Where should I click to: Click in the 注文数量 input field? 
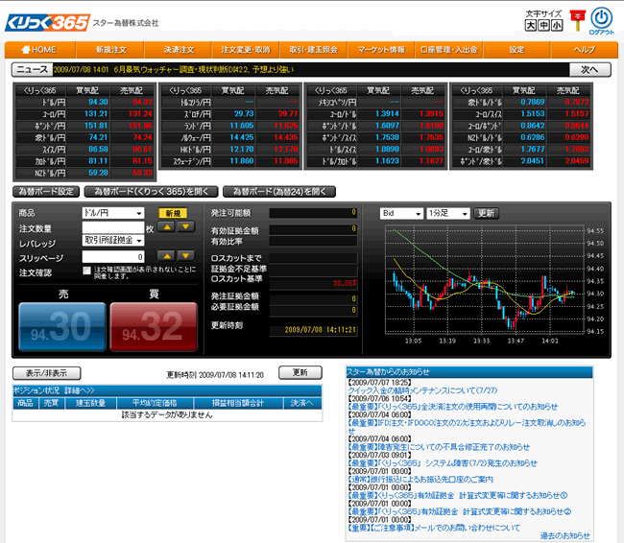(113, 227)
